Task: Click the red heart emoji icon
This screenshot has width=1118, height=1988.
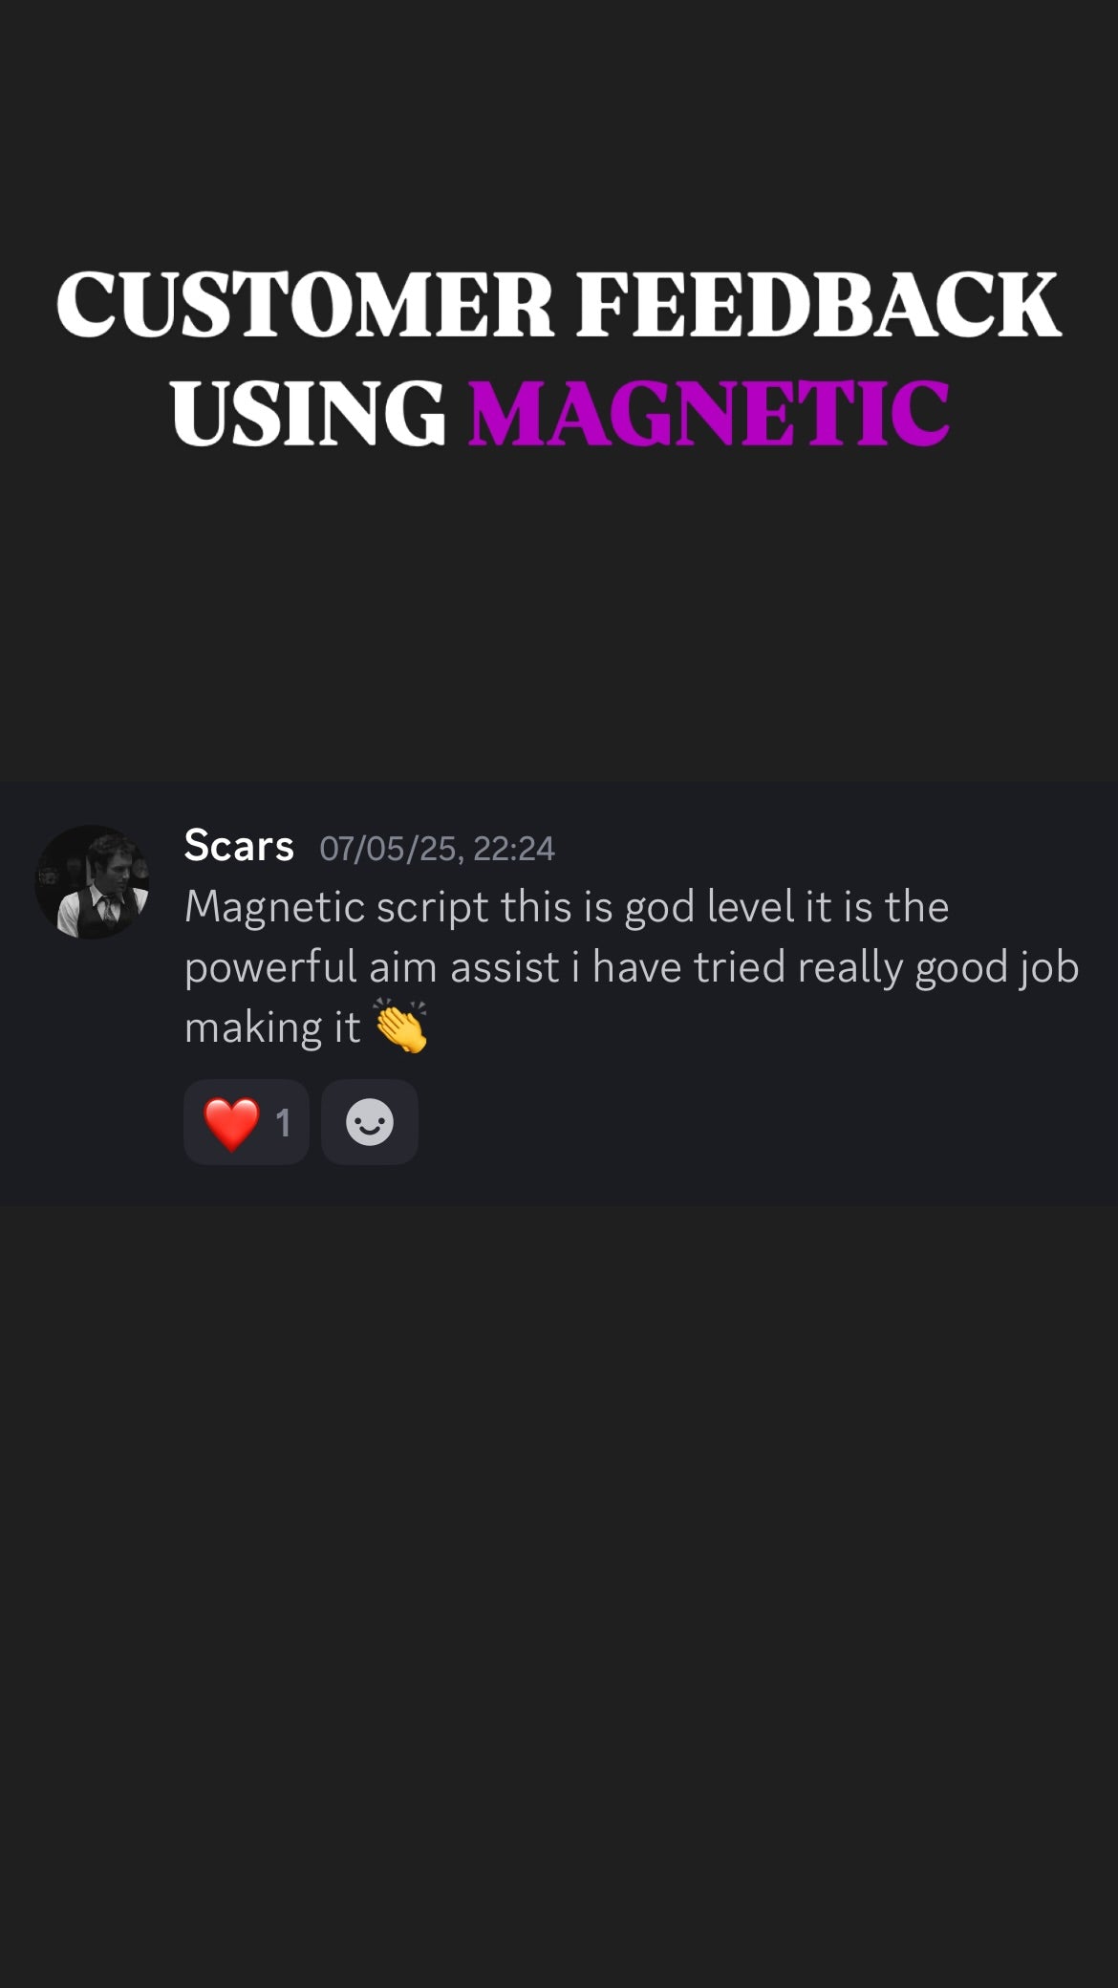Action: 232,1123
